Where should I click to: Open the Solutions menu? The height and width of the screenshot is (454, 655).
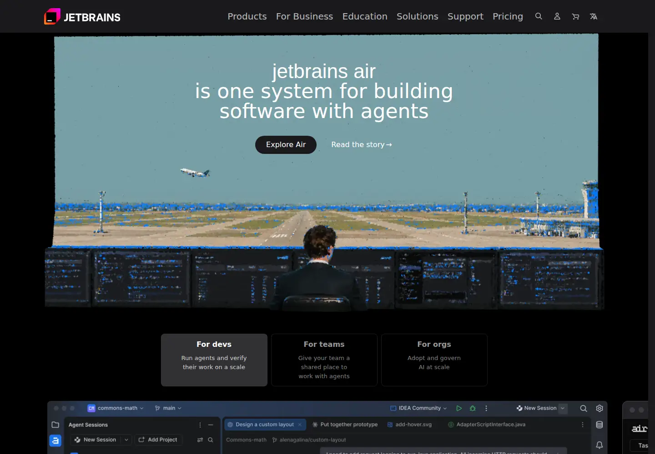pos(418,16)
